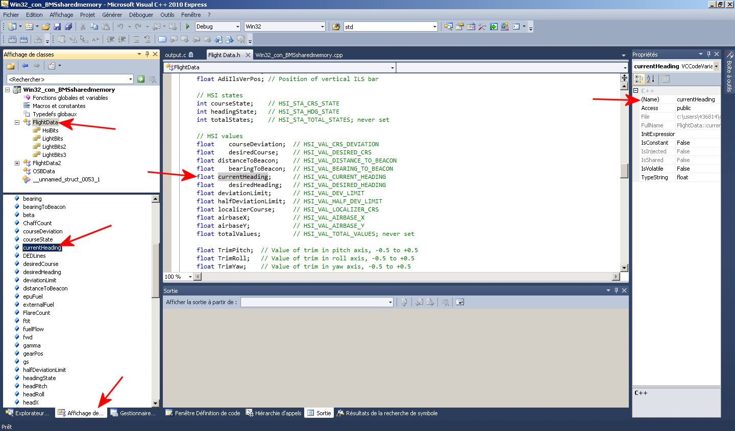Viewport: 735px width, 431px height.
Task: Select the 'Macros et constantes' tree item
Action: click(59, 106)
